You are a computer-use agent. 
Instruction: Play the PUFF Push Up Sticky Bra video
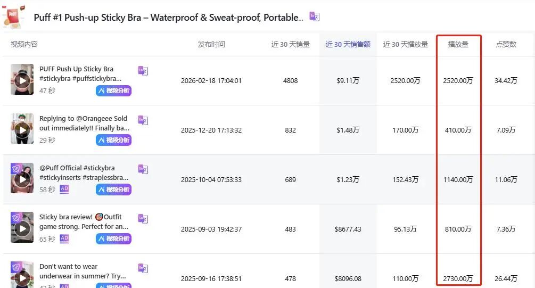22,80
